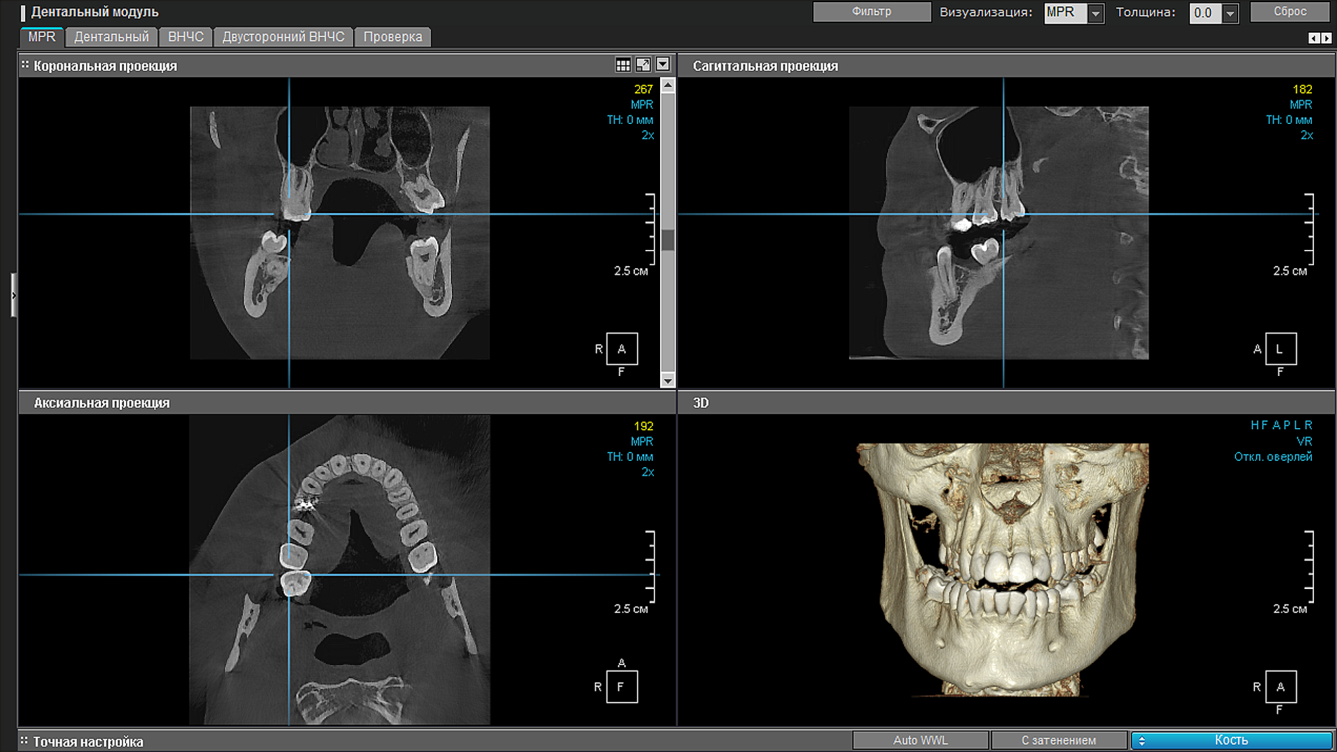
Task: Click the Сброс reset button
Action: pyautogui.click(x=1290, y=12)
